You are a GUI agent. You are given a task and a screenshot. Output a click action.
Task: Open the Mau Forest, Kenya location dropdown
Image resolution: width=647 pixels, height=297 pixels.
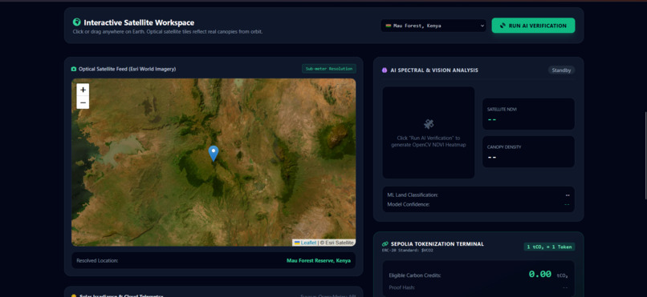(x=433, y=26)
